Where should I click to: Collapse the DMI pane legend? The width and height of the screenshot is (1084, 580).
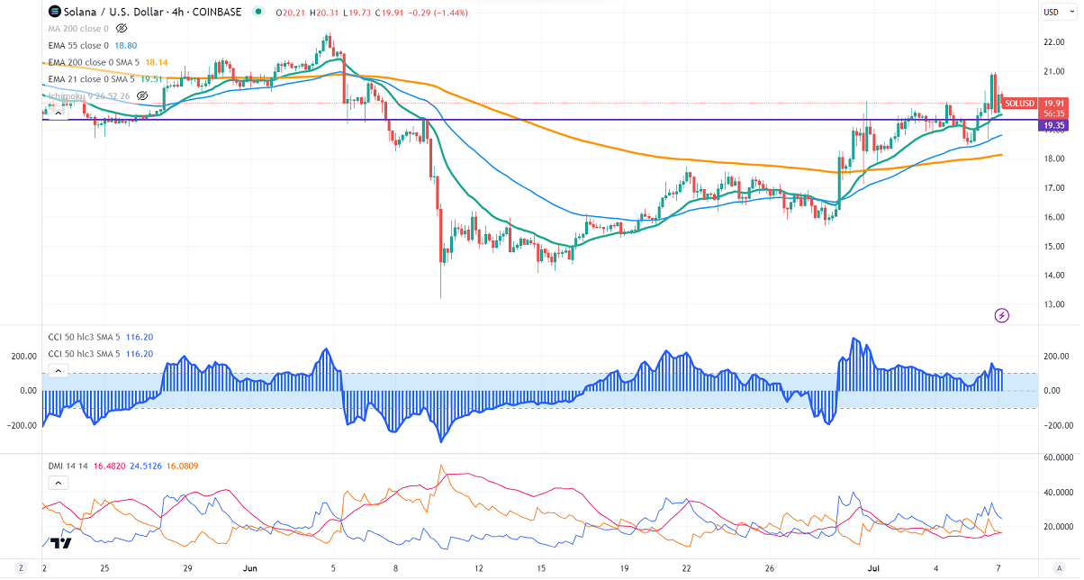(58, 482)
